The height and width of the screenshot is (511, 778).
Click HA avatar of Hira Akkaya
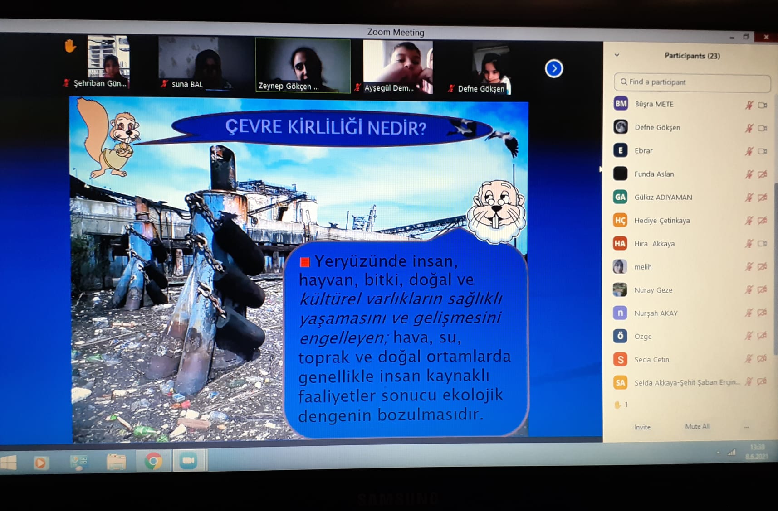pos(620,243)
